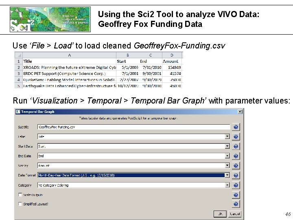Expand the Size By dropdown arrow
Image resolution: width=293 pixels, height=220 pixels.
227,165
